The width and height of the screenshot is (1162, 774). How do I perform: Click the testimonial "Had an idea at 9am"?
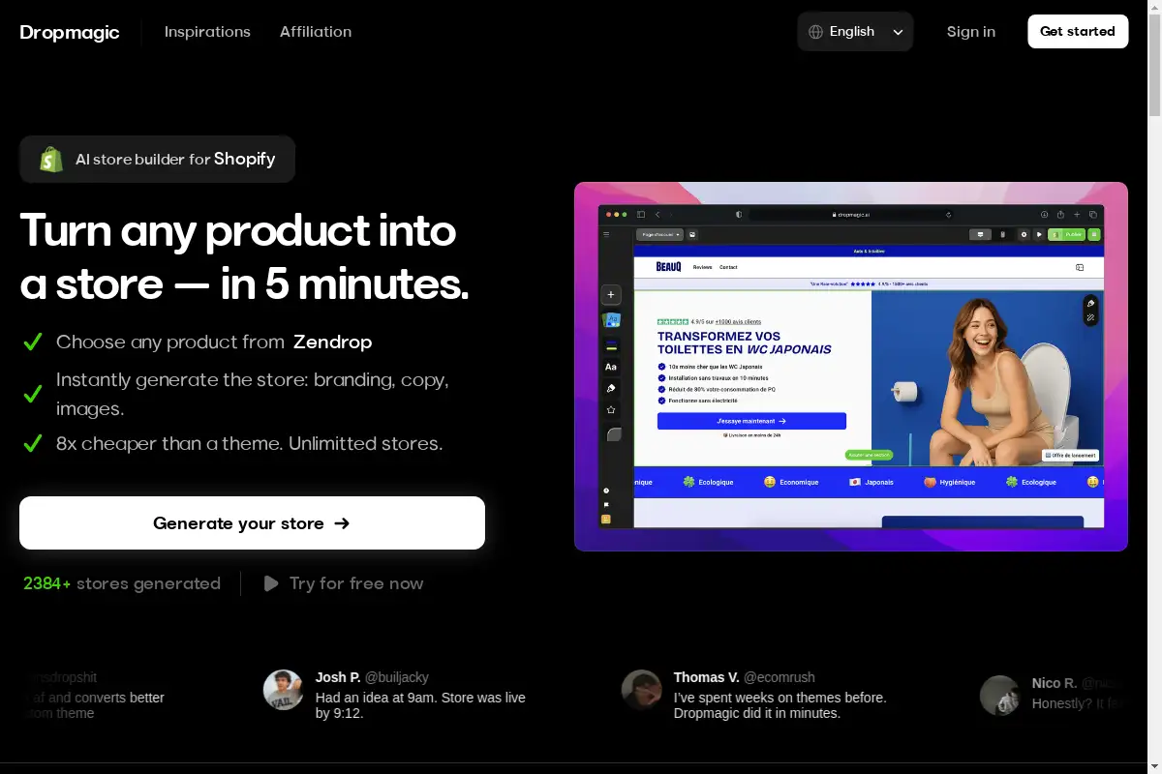click(420, 705)
